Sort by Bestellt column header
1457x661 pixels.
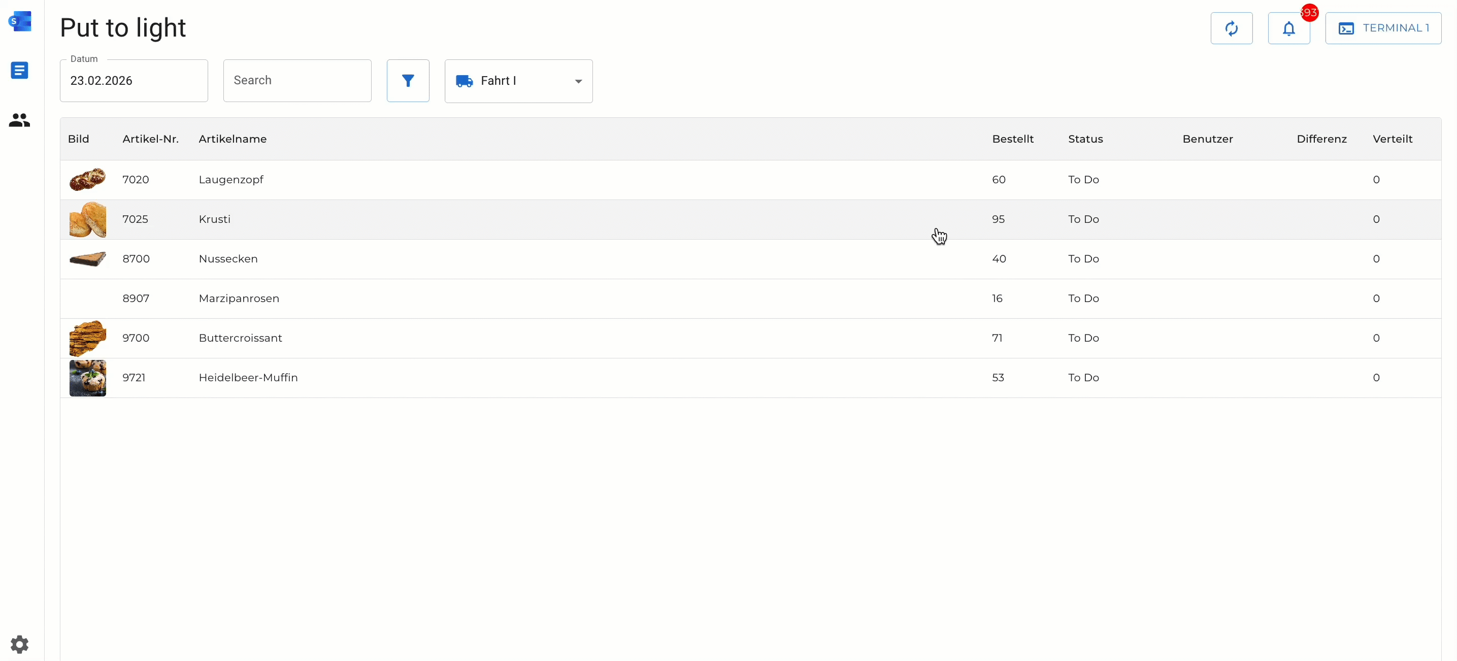pyautogui.click(x=1012, y=139)
